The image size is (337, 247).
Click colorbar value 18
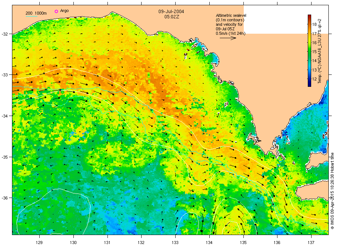(314, 24)
